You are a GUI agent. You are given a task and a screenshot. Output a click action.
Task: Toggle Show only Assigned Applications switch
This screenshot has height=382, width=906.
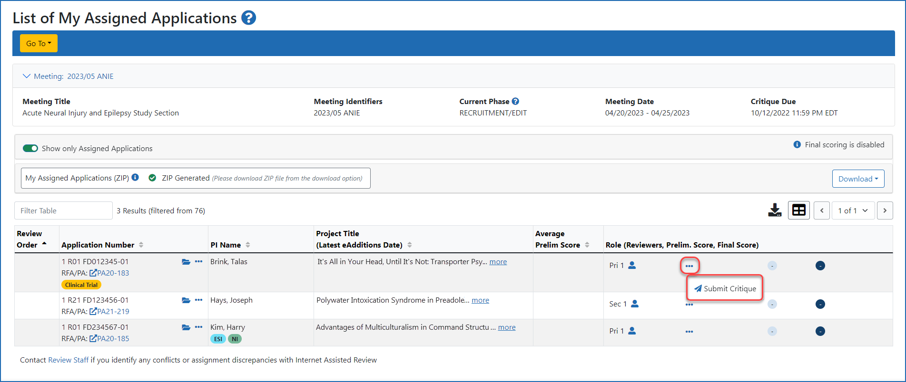[30, 148]
